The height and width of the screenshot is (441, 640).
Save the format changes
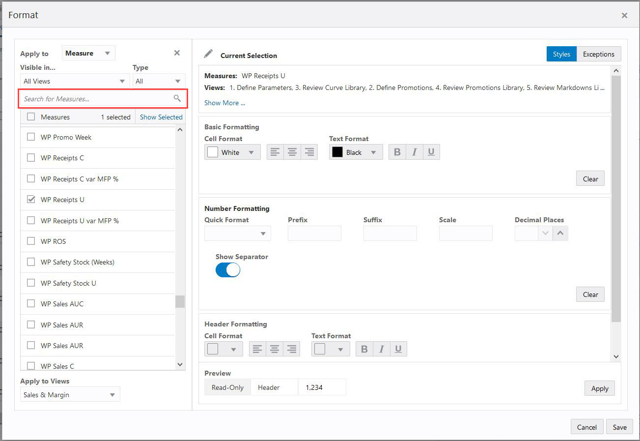(x=620, y=427)
